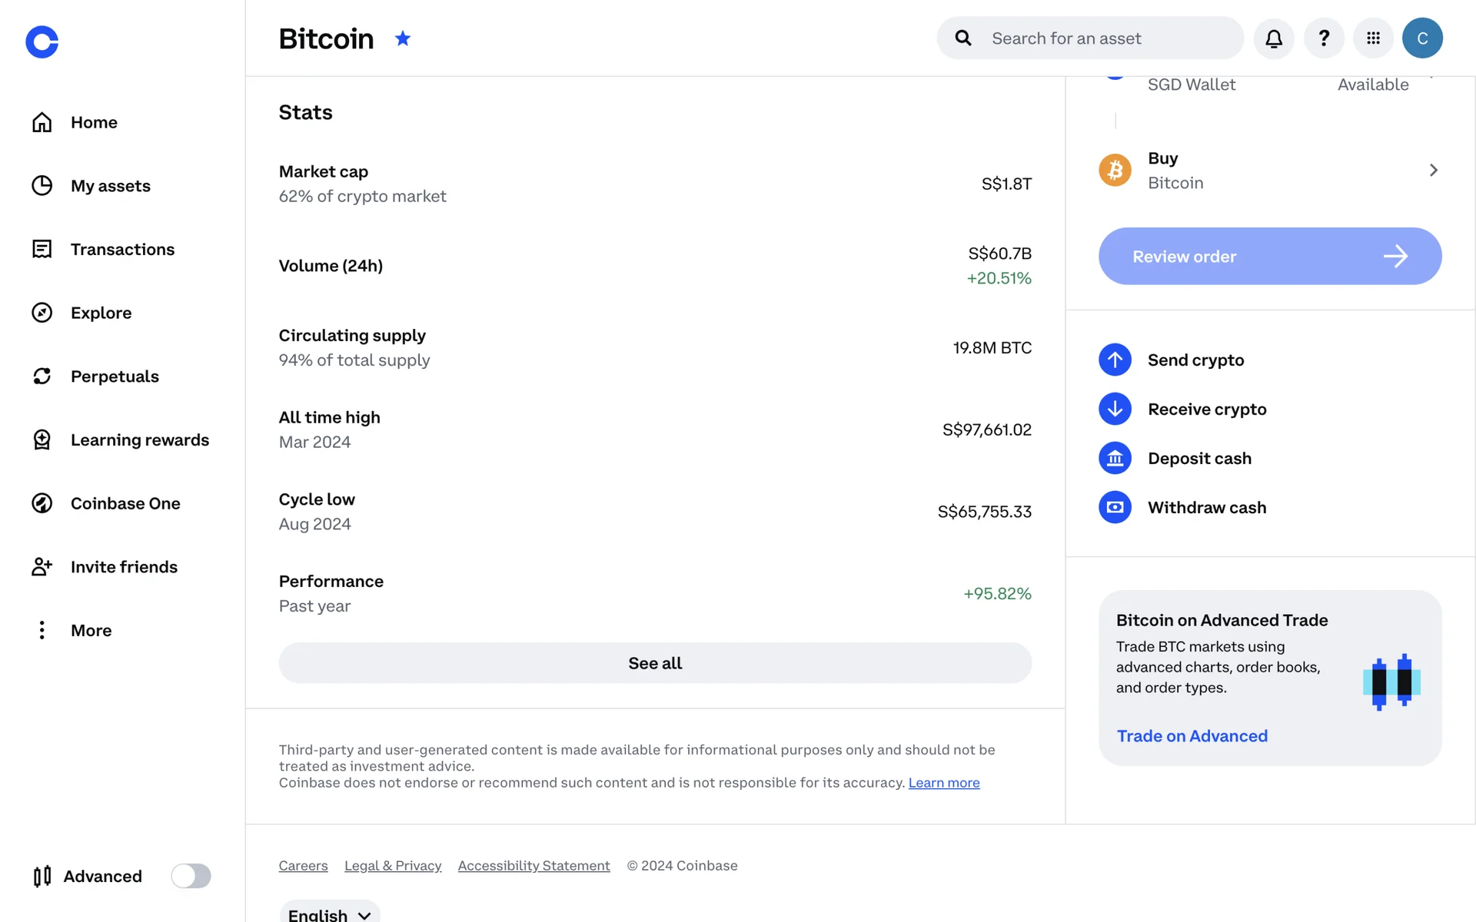Click the Coinbase logo icon
The height and width of the screenshot is (922, 1476).
[x=42, y=41]
